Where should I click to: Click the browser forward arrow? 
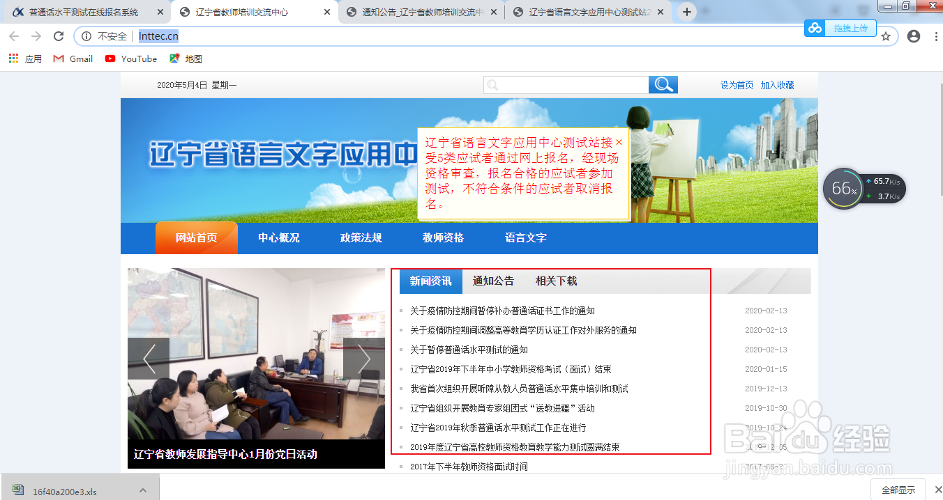tap(37, 36)
